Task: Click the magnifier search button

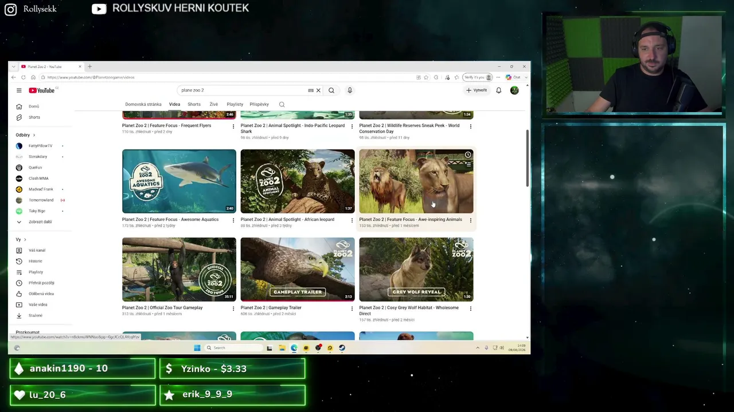Action: coord(331,90)
